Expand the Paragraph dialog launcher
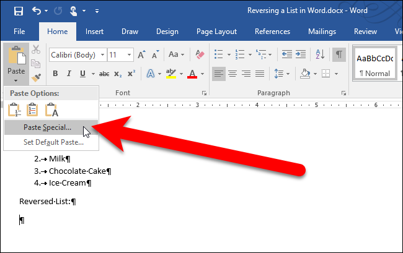403x253 pixels. click(x=343, y=93)
